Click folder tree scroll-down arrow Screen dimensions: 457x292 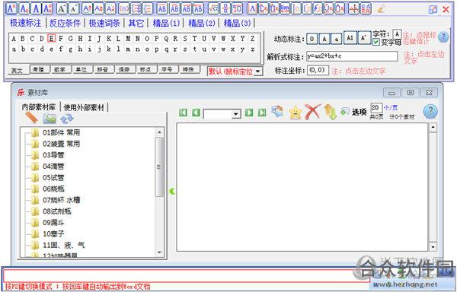pos(159,252)
